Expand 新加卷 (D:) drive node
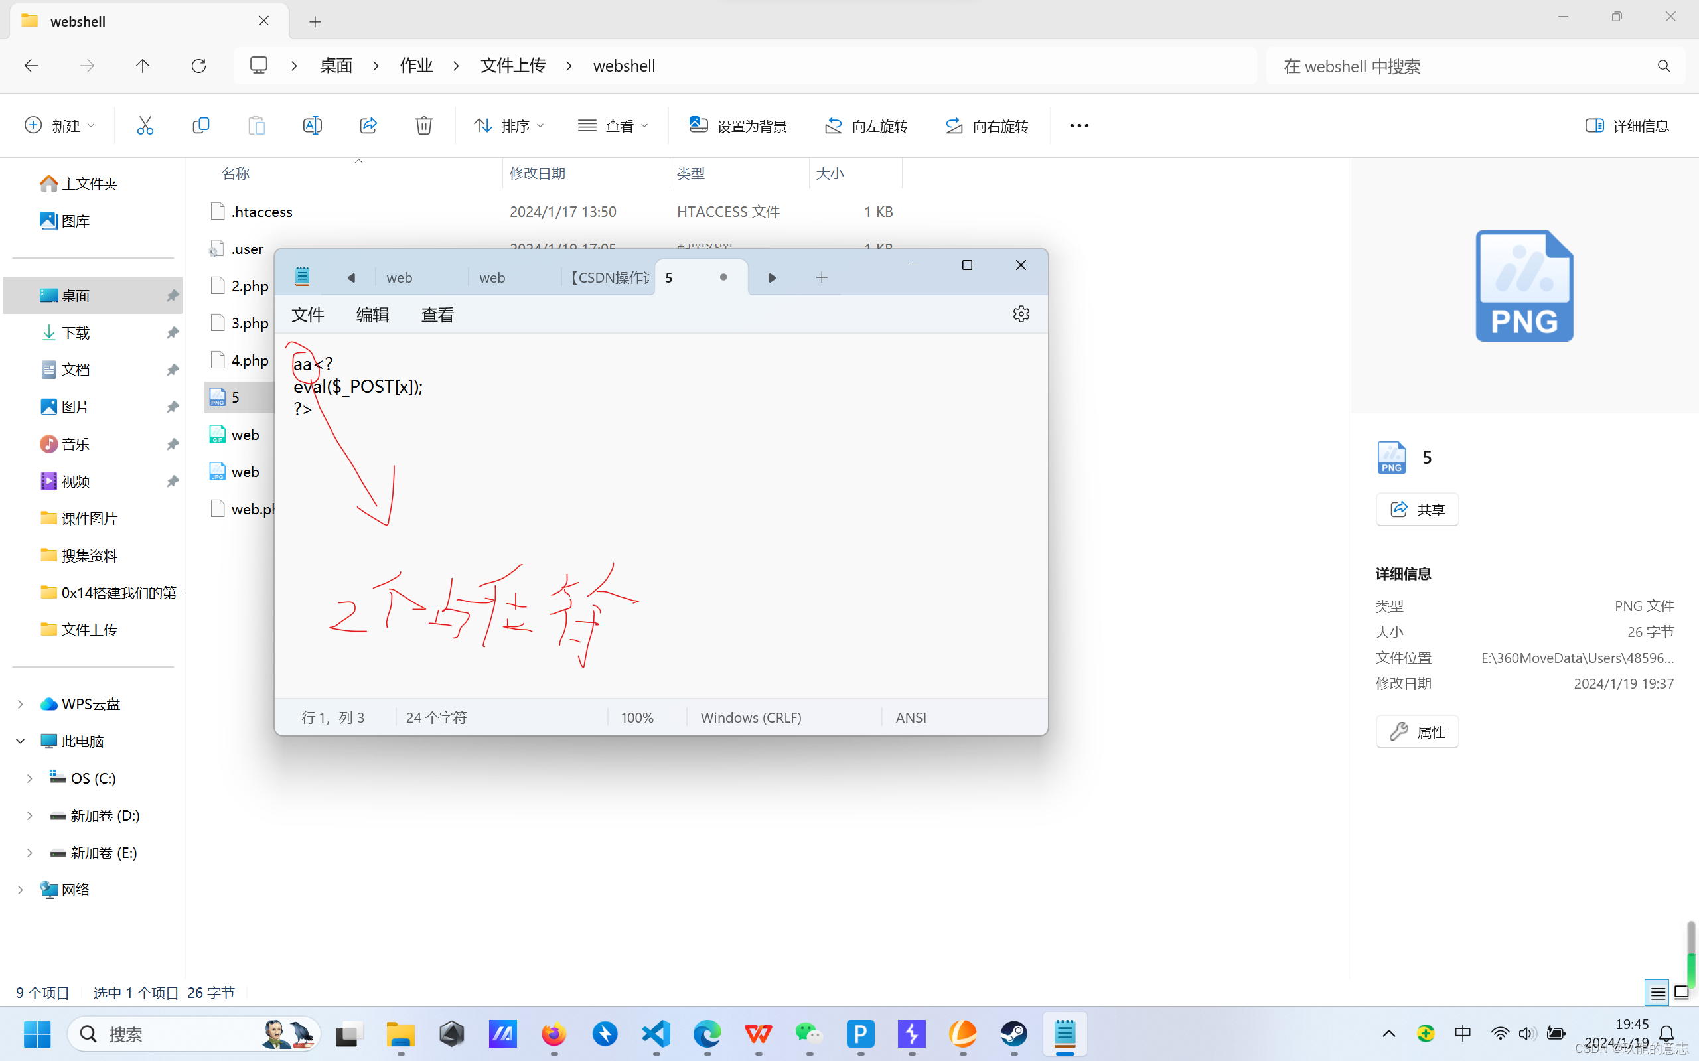 click(29, 815)
